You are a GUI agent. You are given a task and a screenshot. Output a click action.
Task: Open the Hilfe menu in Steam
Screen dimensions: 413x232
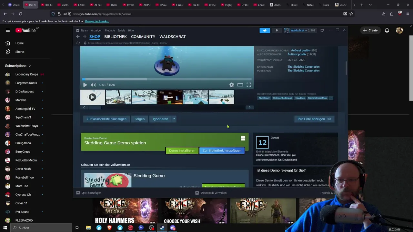click(131, 30)
